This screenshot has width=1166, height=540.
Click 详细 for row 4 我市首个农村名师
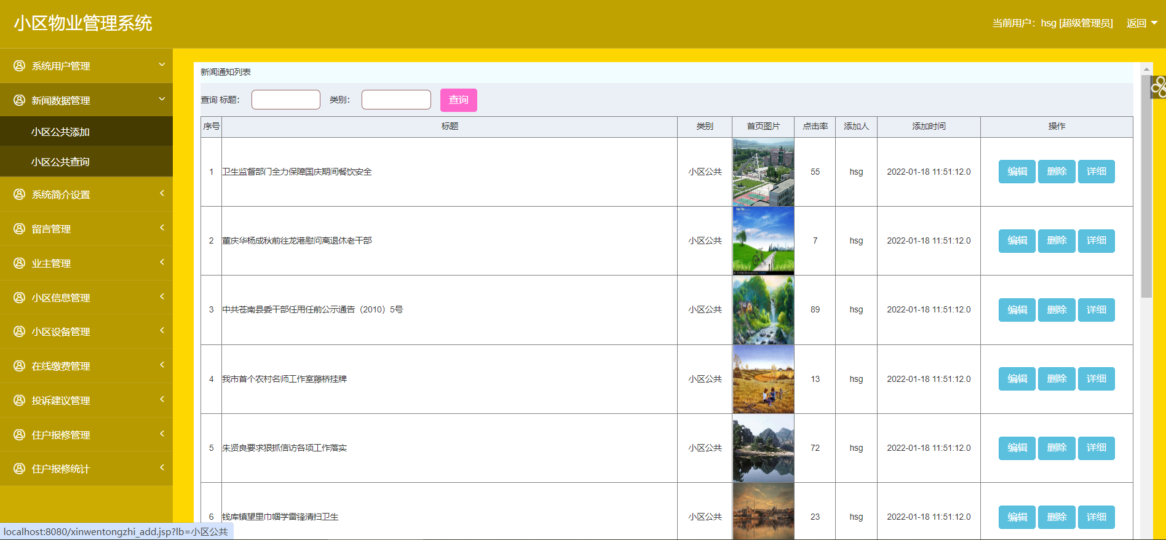point(1097,379)
